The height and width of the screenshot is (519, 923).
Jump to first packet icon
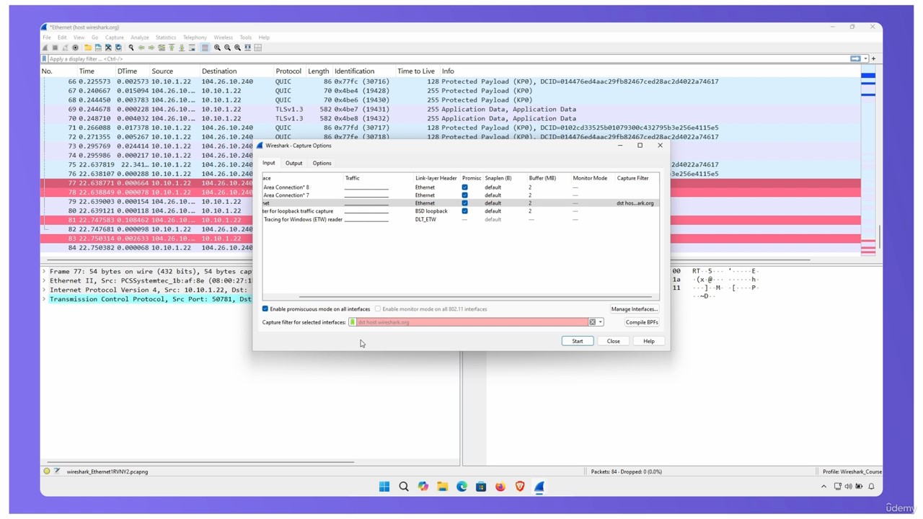(x=172, y=48)
